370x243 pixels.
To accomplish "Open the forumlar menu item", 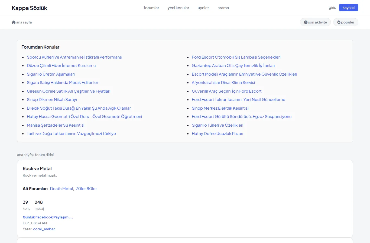I will (x=151, y=8).
